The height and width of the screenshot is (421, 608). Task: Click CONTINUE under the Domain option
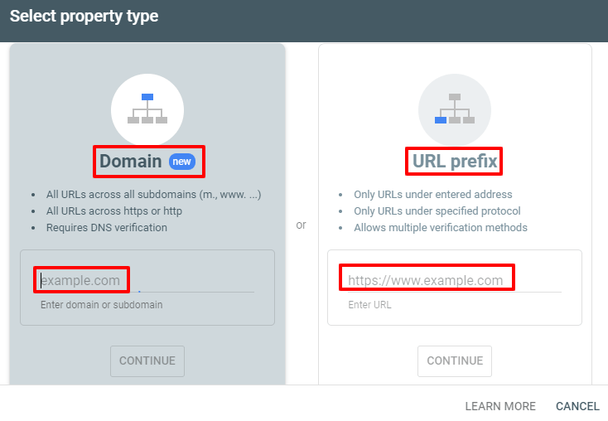(147, 361)
